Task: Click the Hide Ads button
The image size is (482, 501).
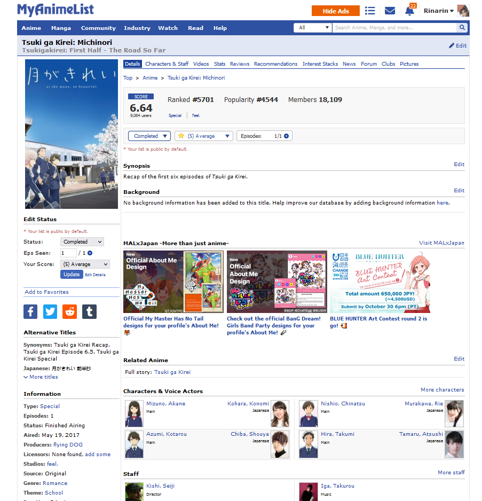Action: [x=336, y=11]
